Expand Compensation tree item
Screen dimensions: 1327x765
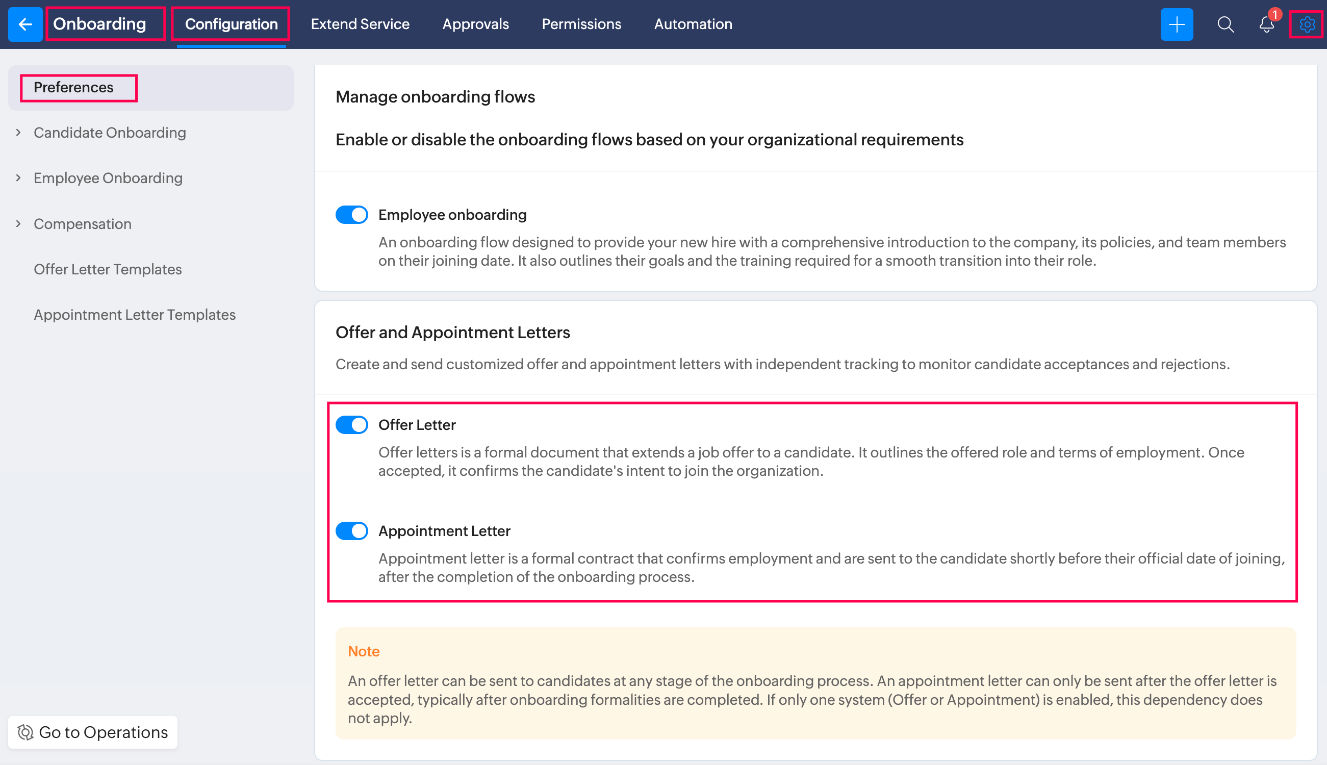[x=18, y=224]
